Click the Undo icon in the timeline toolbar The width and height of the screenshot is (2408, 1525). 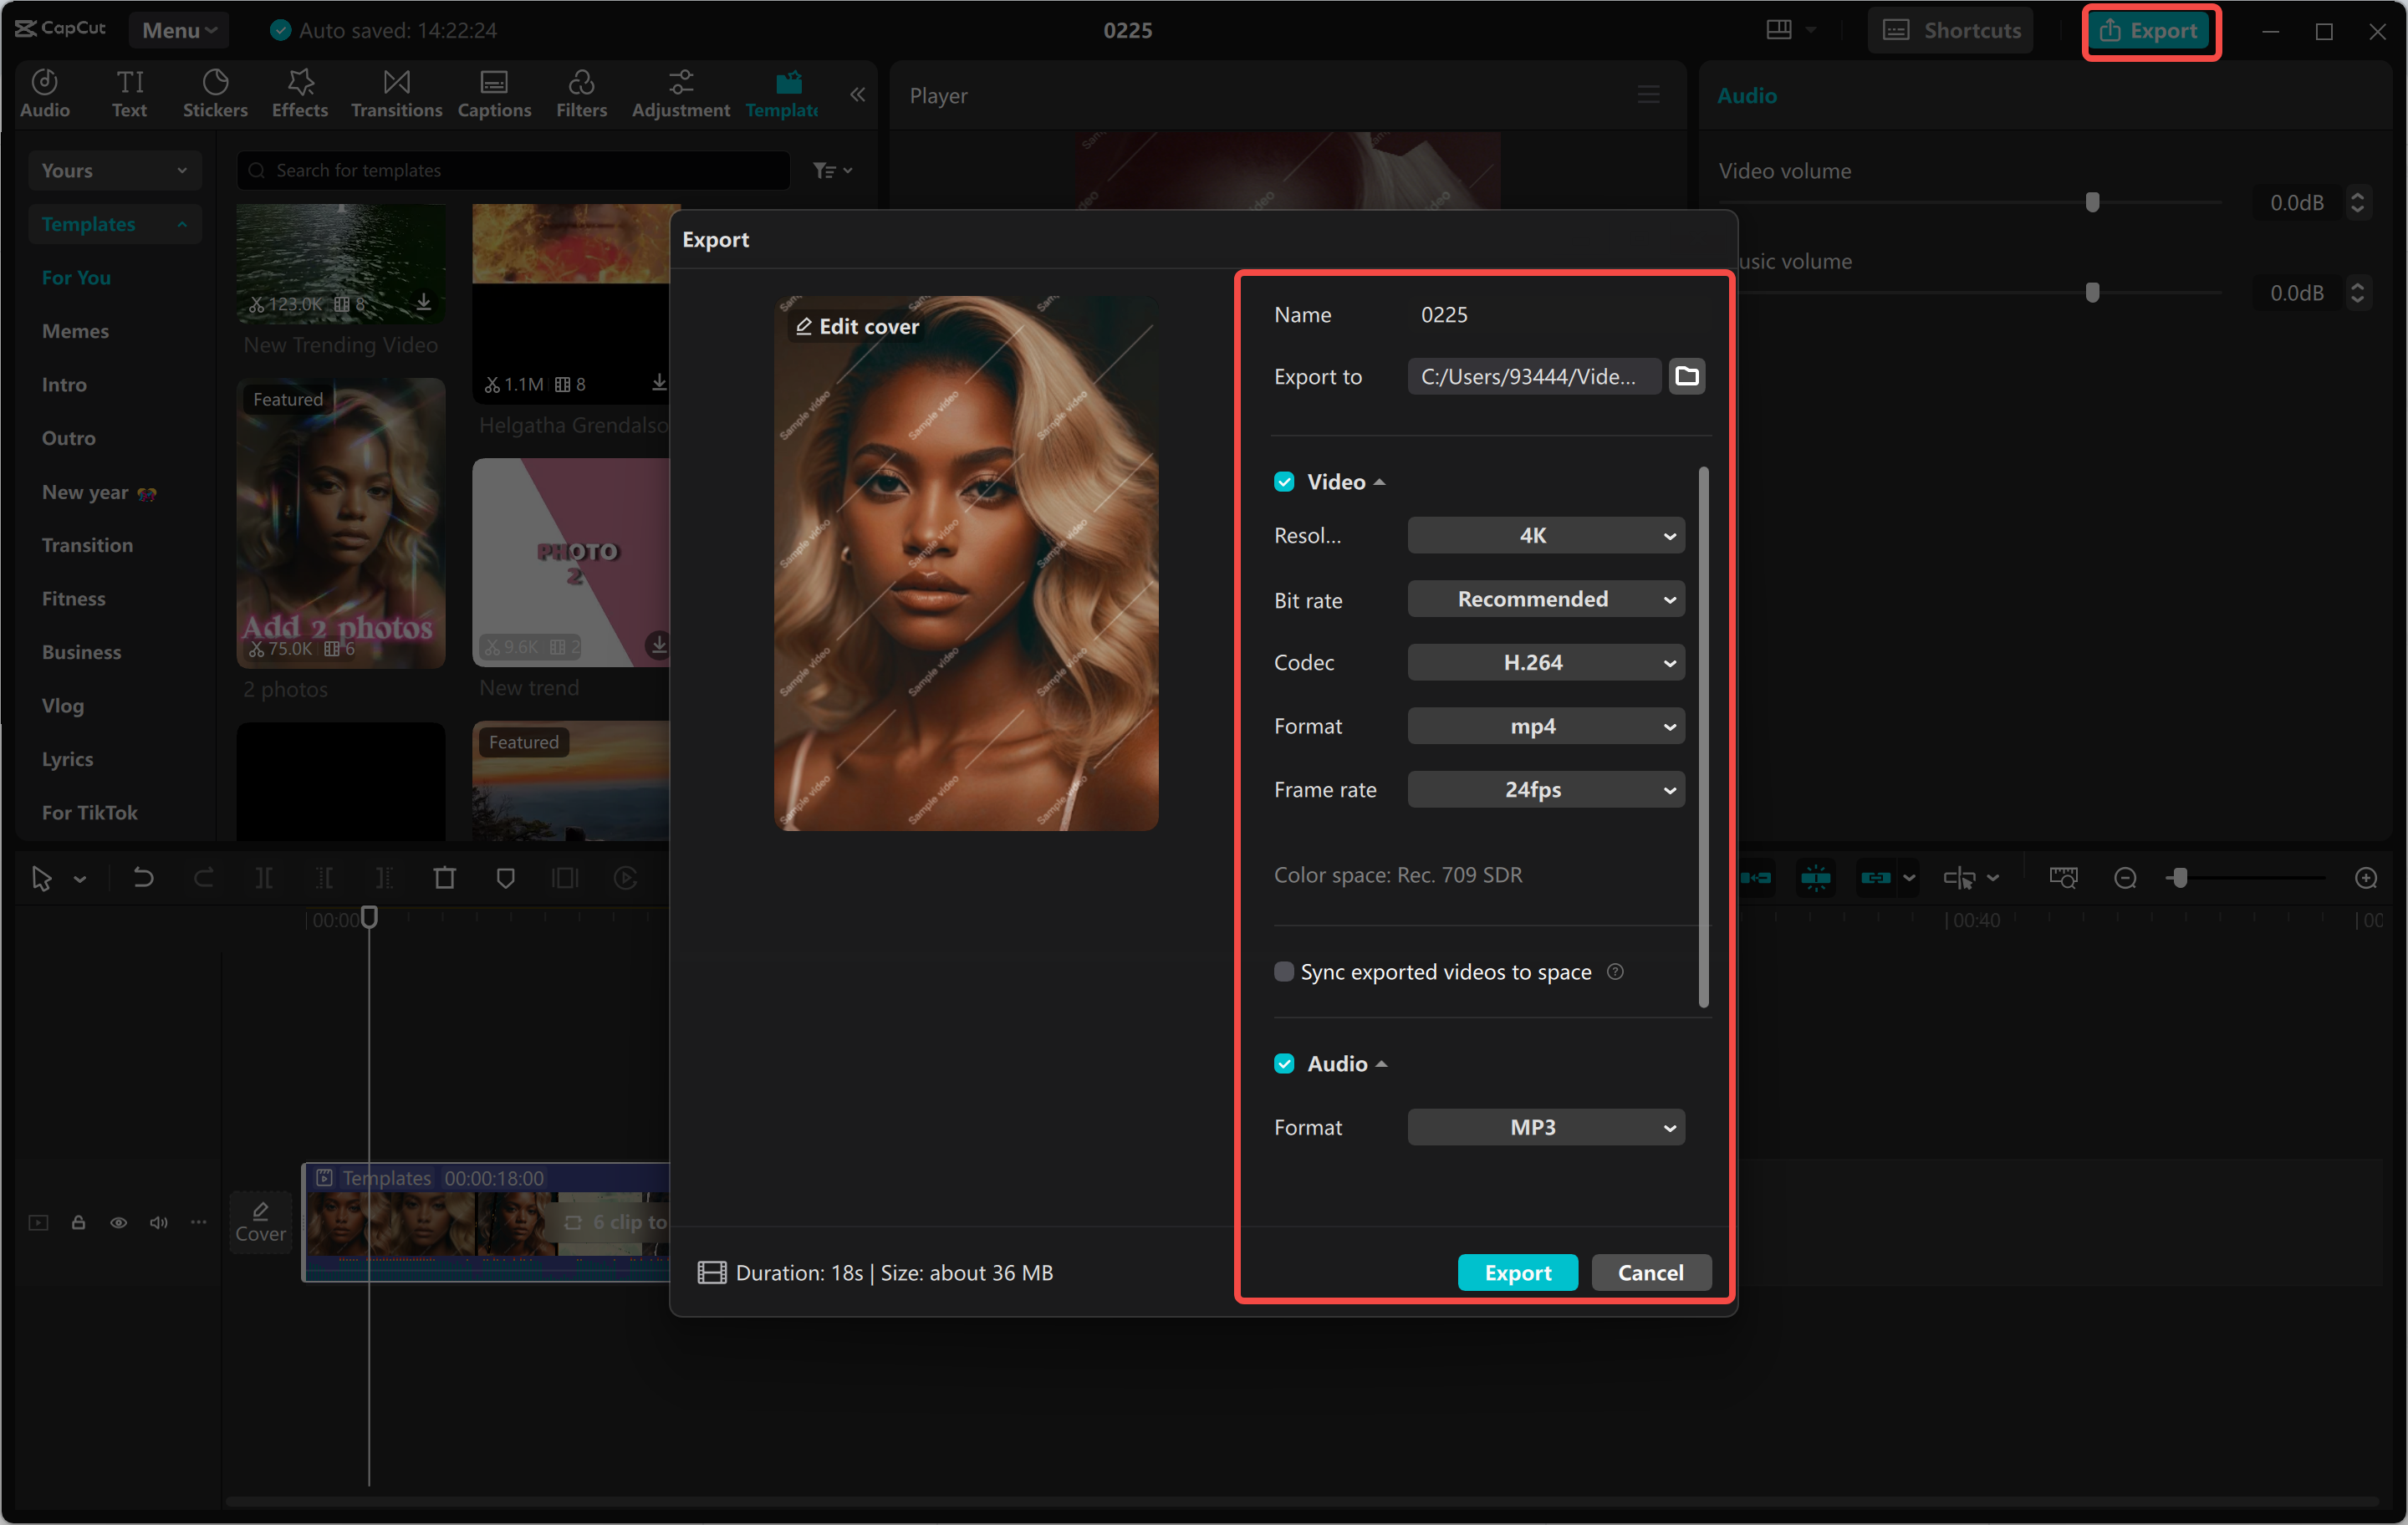[x=143, y=877]
